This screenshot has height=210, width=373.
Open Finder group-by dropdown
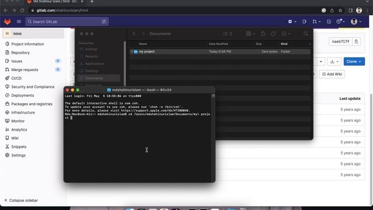[251, 34]
